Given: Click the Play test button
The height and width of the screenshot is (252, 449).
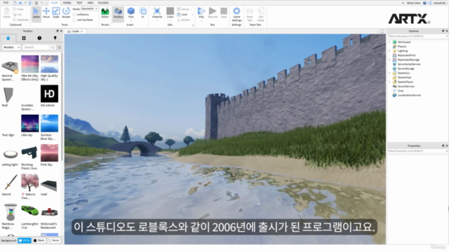Looking at the screenshot, I should [201, 13].
